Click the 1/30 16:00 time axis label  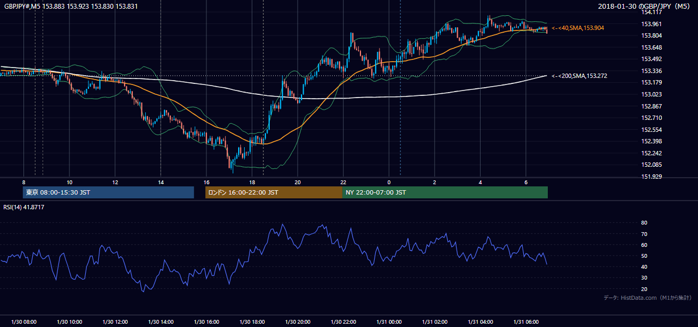pos(206,322)
